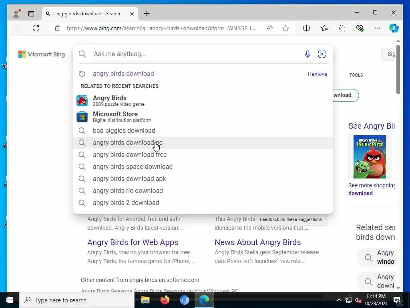
Task: Click Angry Birds Isle of Pigs thumbnail
Action: pos(370,157)
